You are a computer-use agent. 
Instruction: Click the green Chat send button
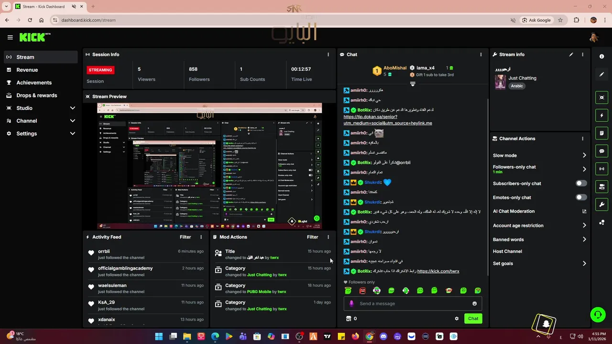473,319
